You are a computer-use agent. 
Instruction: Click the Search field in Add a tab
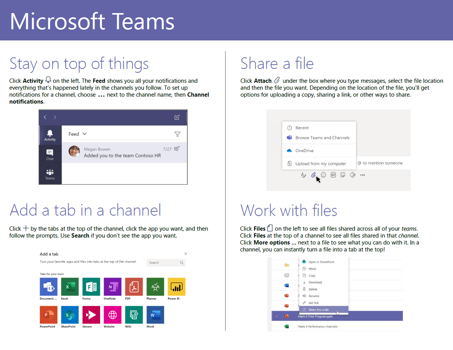[165, 262]
